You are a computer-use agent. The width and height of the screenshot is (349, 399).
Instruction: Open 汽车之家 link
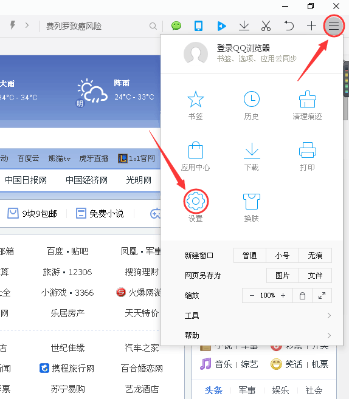(142, 347)
